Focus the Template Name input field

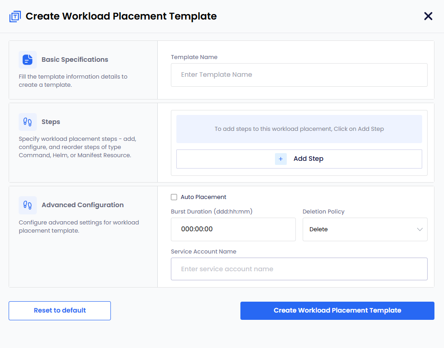pyautogui.click(x=299, y=75)
